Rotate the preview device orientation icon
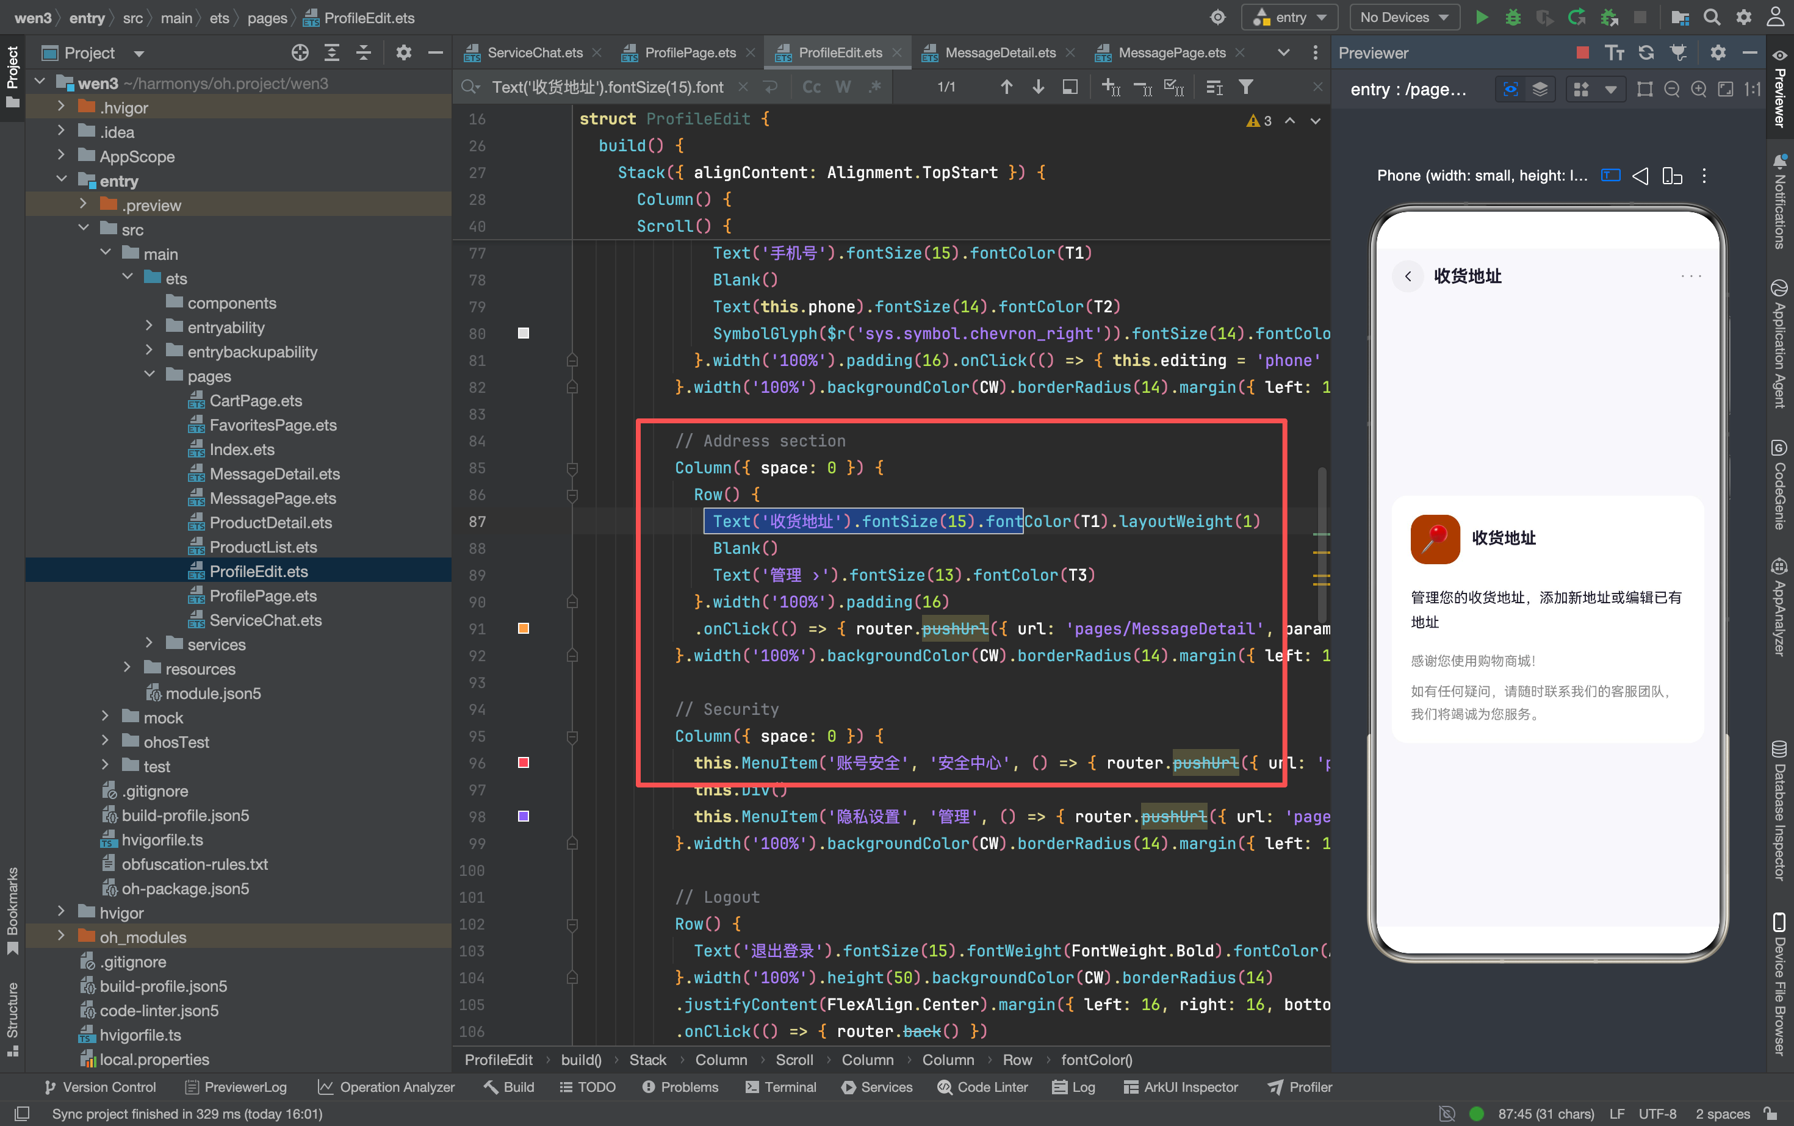The width and height of the screenshot is (1794, 1126). click(1672, 176)
